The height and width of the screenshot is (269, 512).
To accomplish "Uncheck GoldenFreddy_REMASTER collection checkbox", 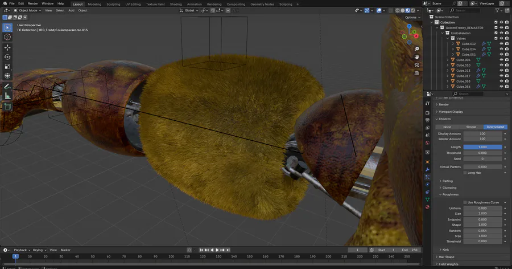I will pos(496,28).
